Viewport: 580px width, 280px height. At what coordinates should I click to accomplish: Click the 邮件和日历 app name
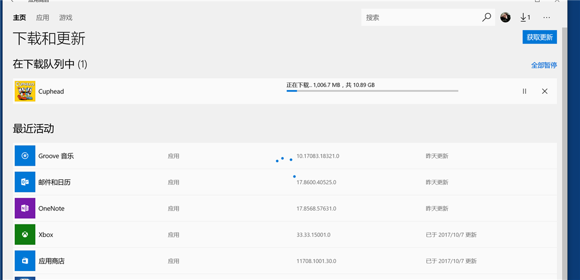[54, 183]
